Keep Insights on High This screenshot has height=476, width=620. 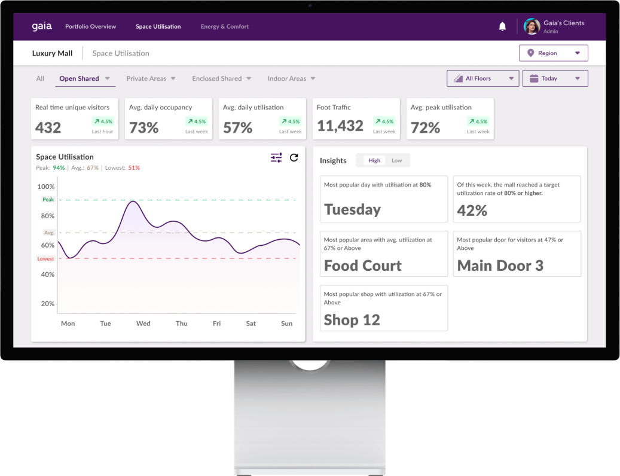coord(374,160)
